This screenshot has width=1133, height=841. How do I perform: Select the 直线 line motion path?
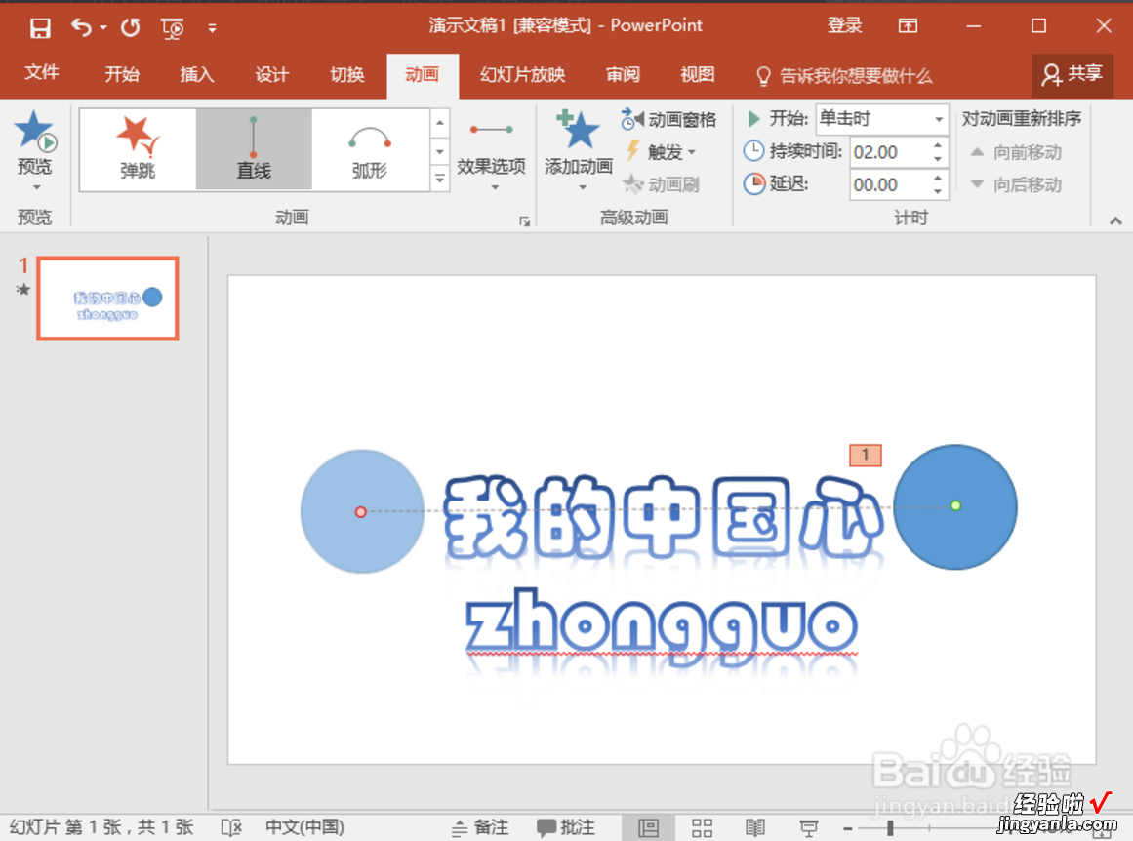pyautogui.click(x=254, y=149)
